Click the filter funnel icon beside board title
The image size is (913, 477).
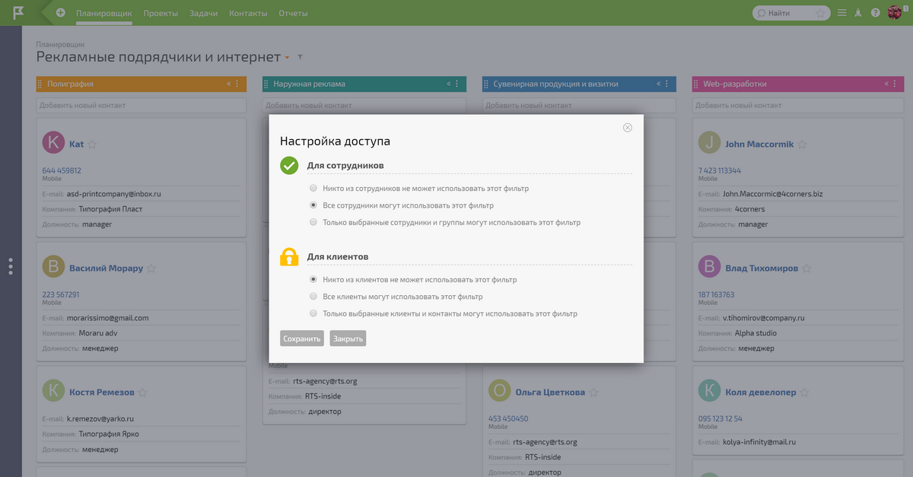[300, 58]
